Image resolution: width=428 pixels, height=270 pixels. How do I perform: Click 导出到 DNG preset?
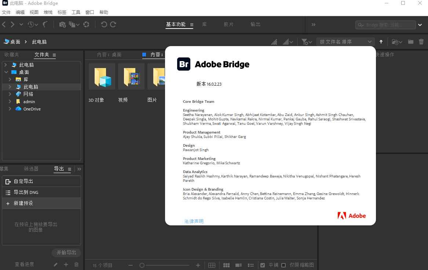(41, 192)
